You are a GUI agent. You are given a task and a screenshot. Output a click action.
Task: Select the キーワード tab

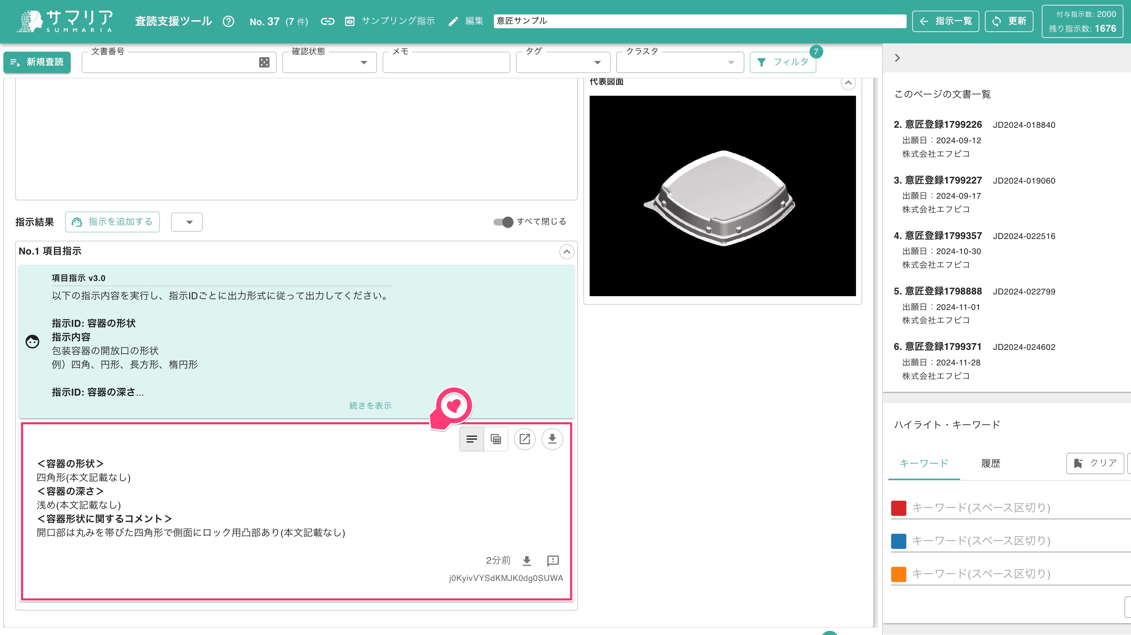[x=924, y=464]
